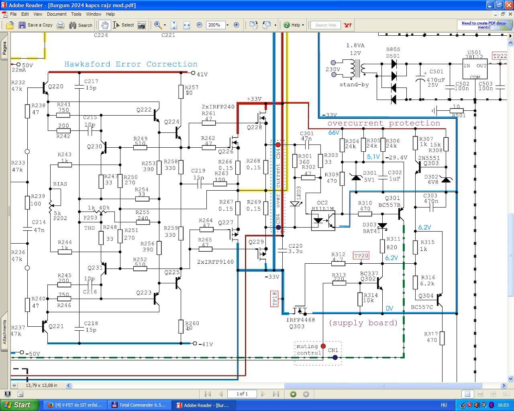The height and width of the screenshot is (411, 514).
Task: Open the Tools menu
Action: (x=76, y=14)
